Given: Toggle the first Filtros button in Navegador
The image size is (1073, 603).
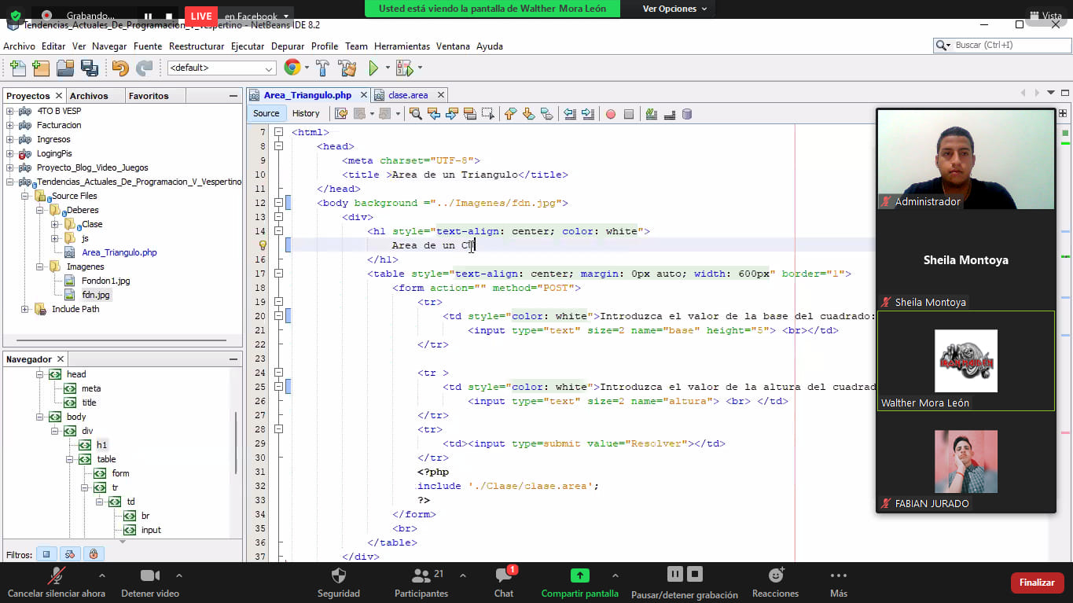Looking at the screenshot, I should [46, 554].
